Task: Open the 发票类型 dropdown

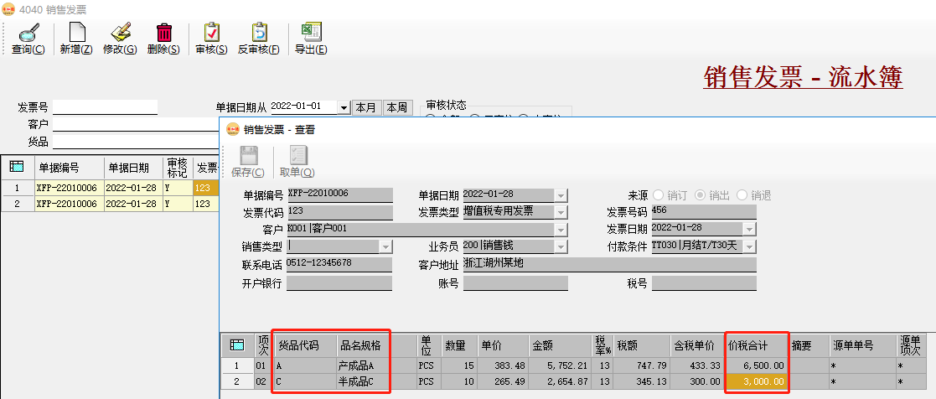Action: coord(561,212)
